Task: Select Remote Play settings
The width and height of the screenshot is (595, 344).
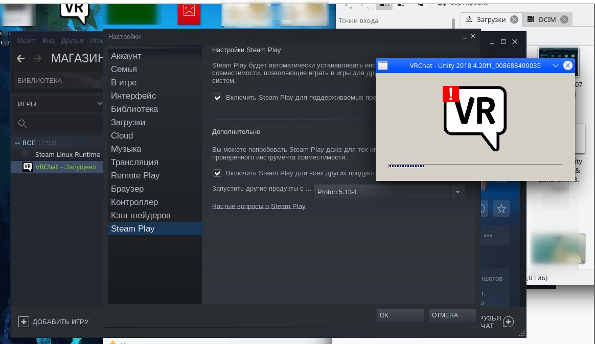Action: pyautogui.click(x=154, y=175)
